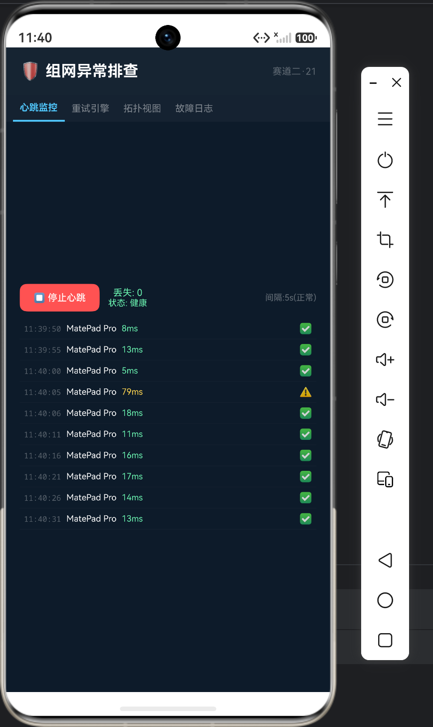Click the 14ms latency value
433x727 pixels.
click(x=132, y=498)
